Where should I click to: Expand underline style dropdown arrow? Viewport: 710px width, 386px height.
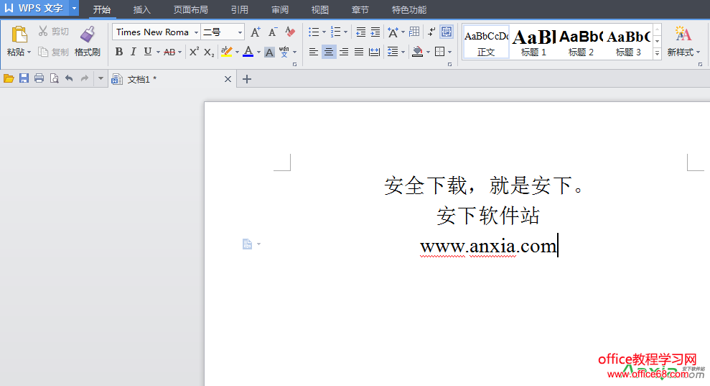tap(158, 52)
